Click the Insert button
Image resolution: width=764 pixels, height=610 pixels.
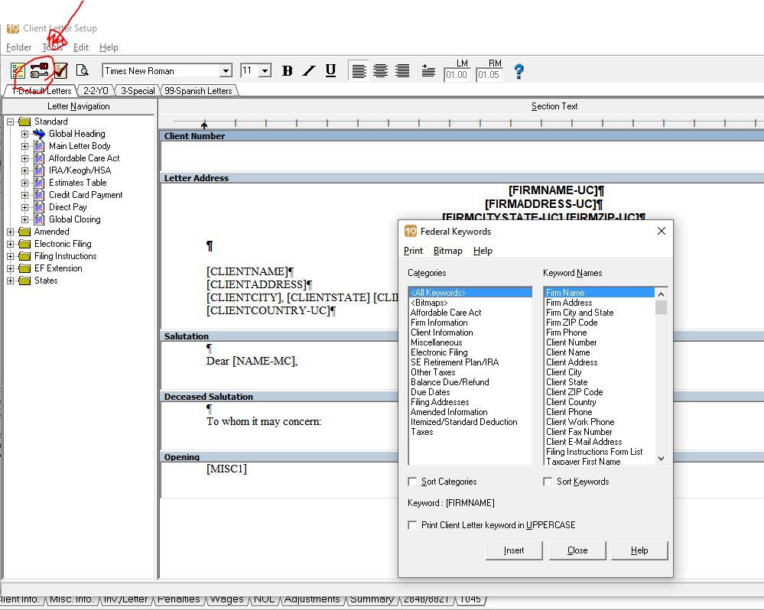point(514,550)
